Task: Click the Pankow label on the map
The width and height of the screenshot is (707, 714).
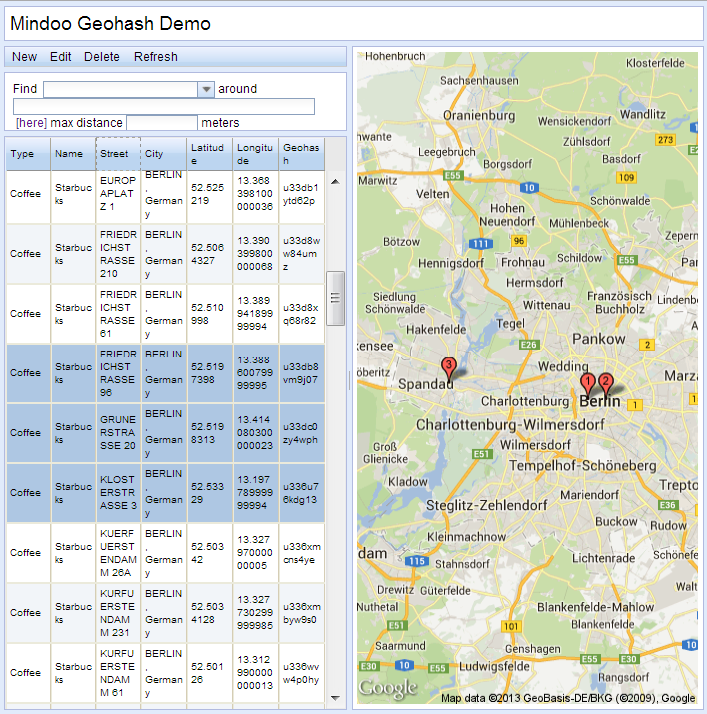Action: point(598,339)
